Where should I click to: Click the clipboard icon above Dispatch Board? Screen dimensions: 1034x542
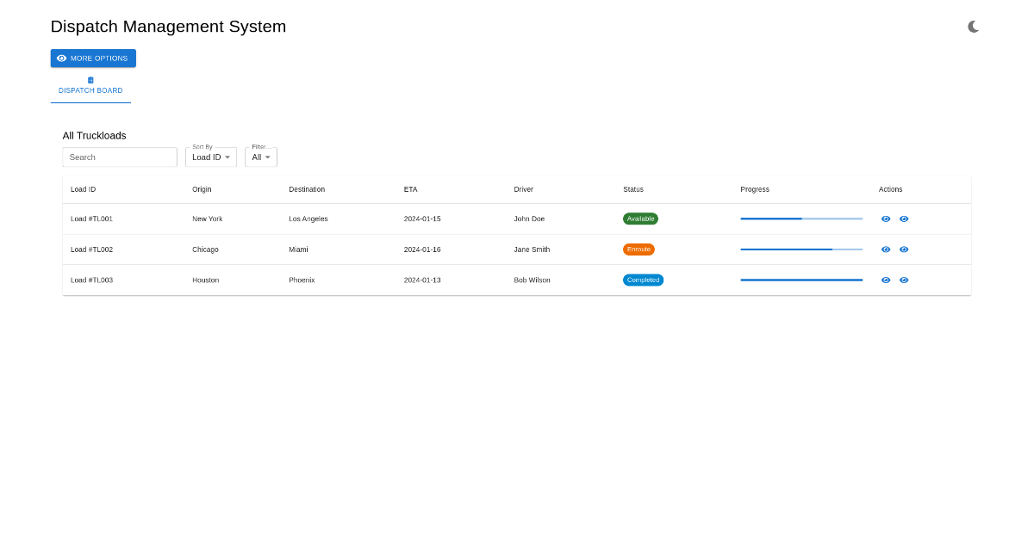[x=90, y=79]
